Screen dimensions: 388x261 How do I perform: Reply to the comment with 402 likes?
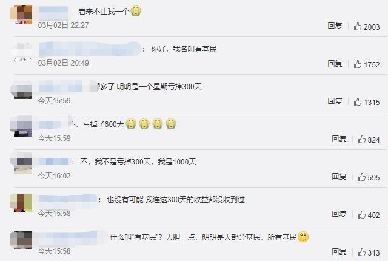pos(339,214)
